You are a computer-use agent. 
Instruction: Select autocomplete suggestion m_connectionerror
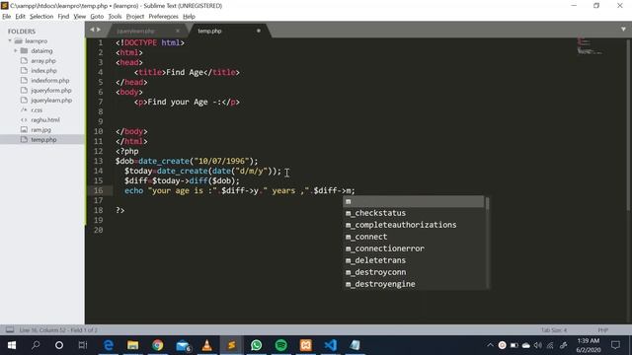(x=414, y=248)
